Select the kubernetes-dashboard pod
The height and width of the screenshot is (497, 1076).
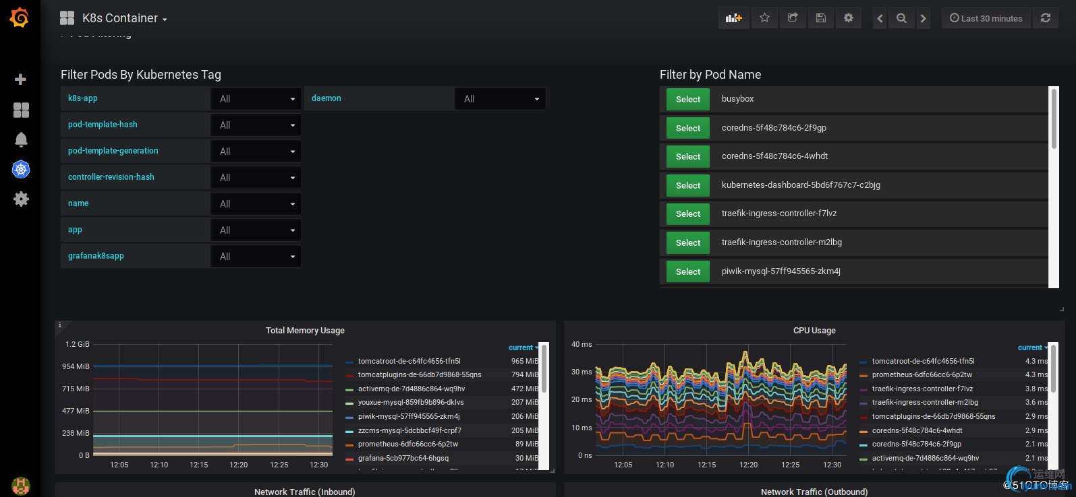[x=688, y=185]
